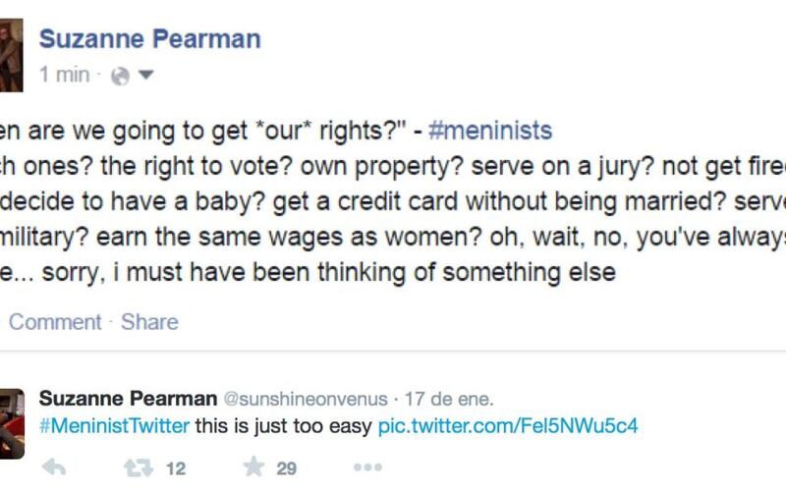Open the post audience dropdown arrow
The height and width of the screenshot is (494, 786).
coord(145,76)
